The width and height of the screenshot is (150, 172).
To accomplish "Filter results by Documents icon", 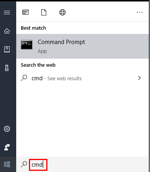I will pos(44,12).
